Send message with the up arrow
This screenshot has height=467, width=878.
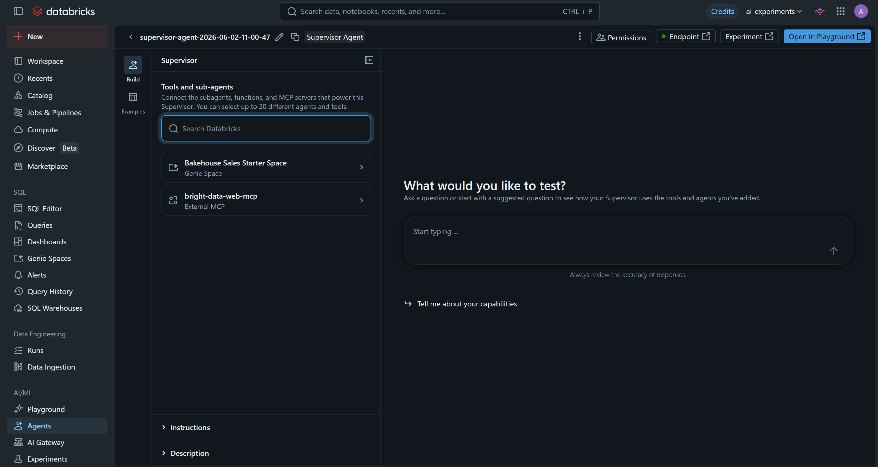tap(833, 251)
